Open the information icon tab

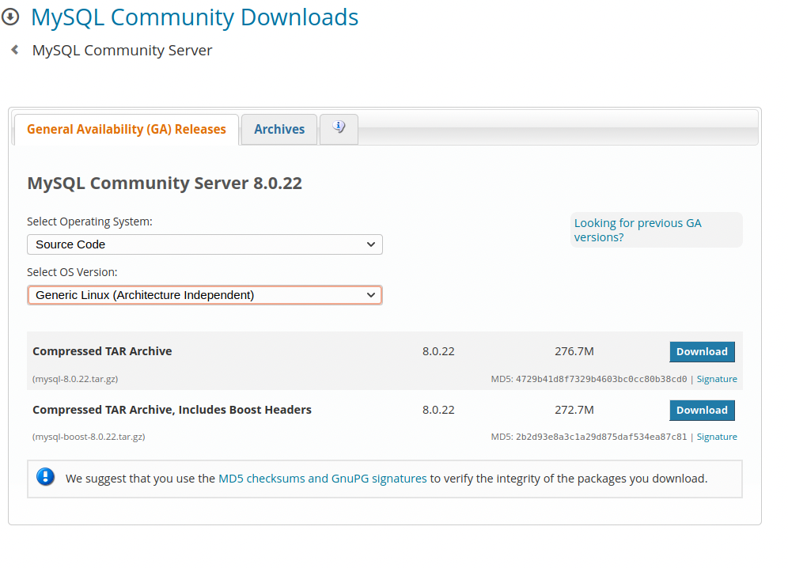click(x=339, y=129)
